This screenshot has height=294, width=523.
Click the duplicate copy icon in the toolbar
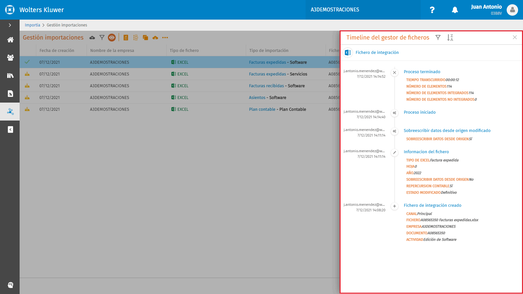tap(145, 38)
